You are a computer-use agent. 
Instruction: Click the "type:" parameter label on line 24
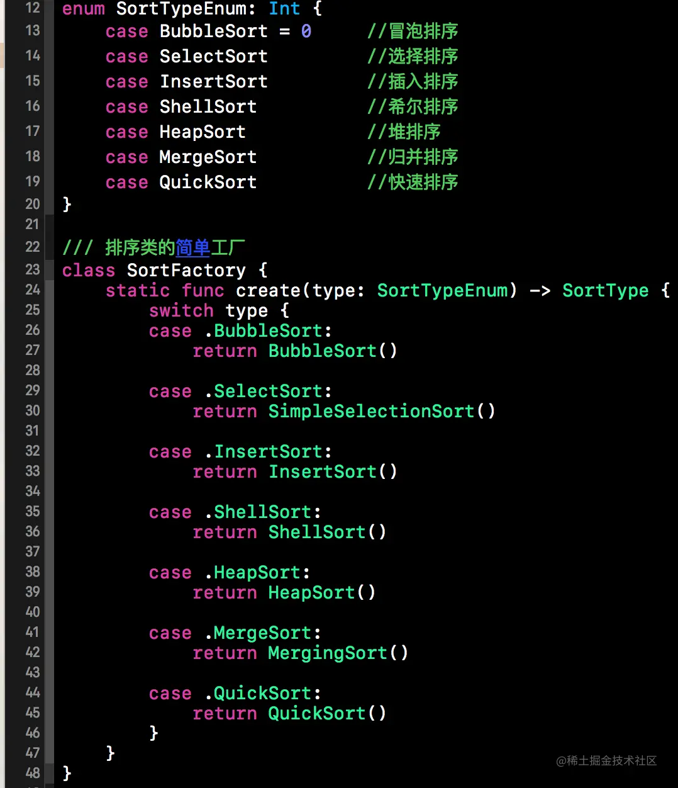tap(338, 290)
